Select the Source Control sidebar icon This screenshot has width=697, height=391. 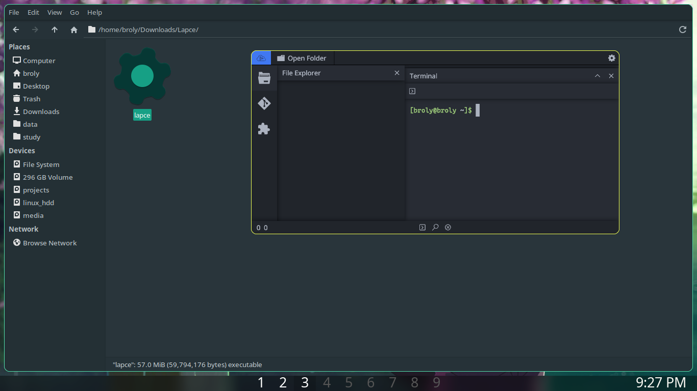pyautogui.click(x=264, y=103)
